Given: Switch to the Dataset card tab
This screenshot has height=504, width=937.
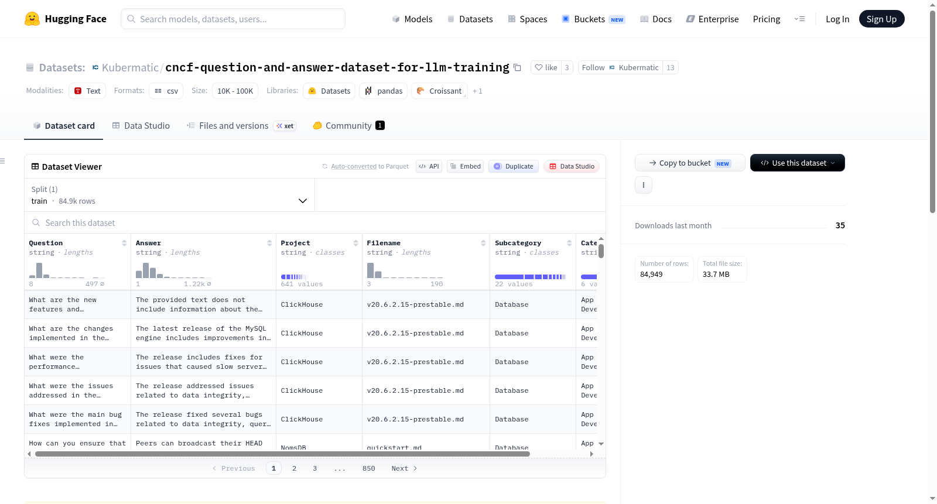Looking at the screenshot, I should click(x=63, y=125).
